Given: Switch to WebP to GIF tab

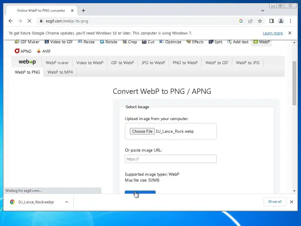Looking at the screenshot, I should click(217, 63).
